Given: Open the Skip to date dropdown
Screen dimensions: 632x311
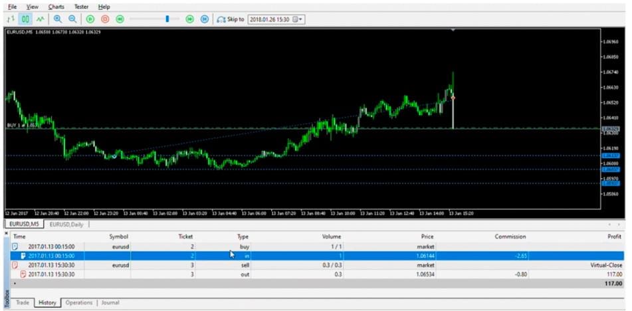Looking at the screenshot, I should (x=299, y=19).
